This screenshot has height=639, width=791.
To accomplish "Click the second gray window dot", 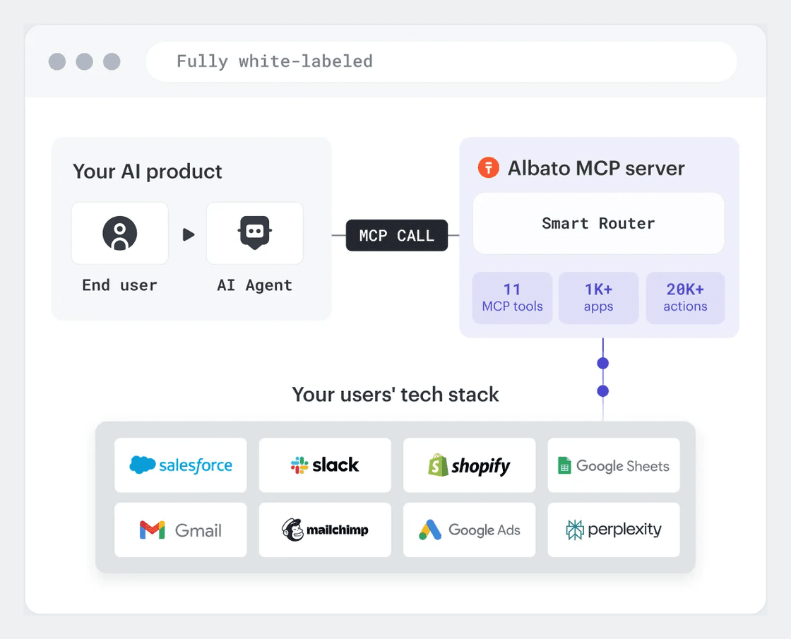I will (84, 61).
